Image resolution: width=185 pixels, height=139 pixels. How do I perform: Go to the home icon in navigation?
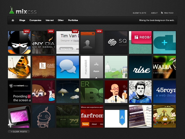click(x=13, y=20)
